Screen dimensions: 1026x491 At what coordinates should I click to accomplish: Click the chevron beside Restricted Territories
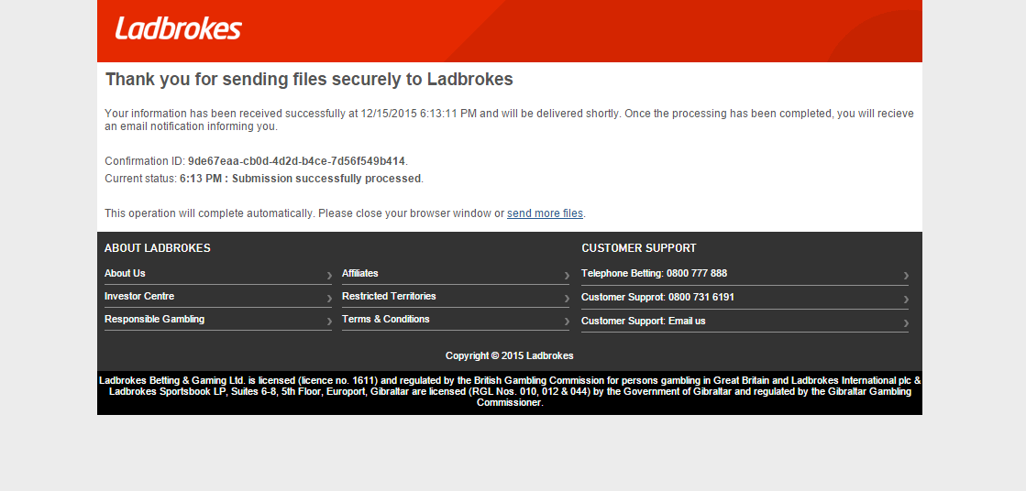coord(567,298)
